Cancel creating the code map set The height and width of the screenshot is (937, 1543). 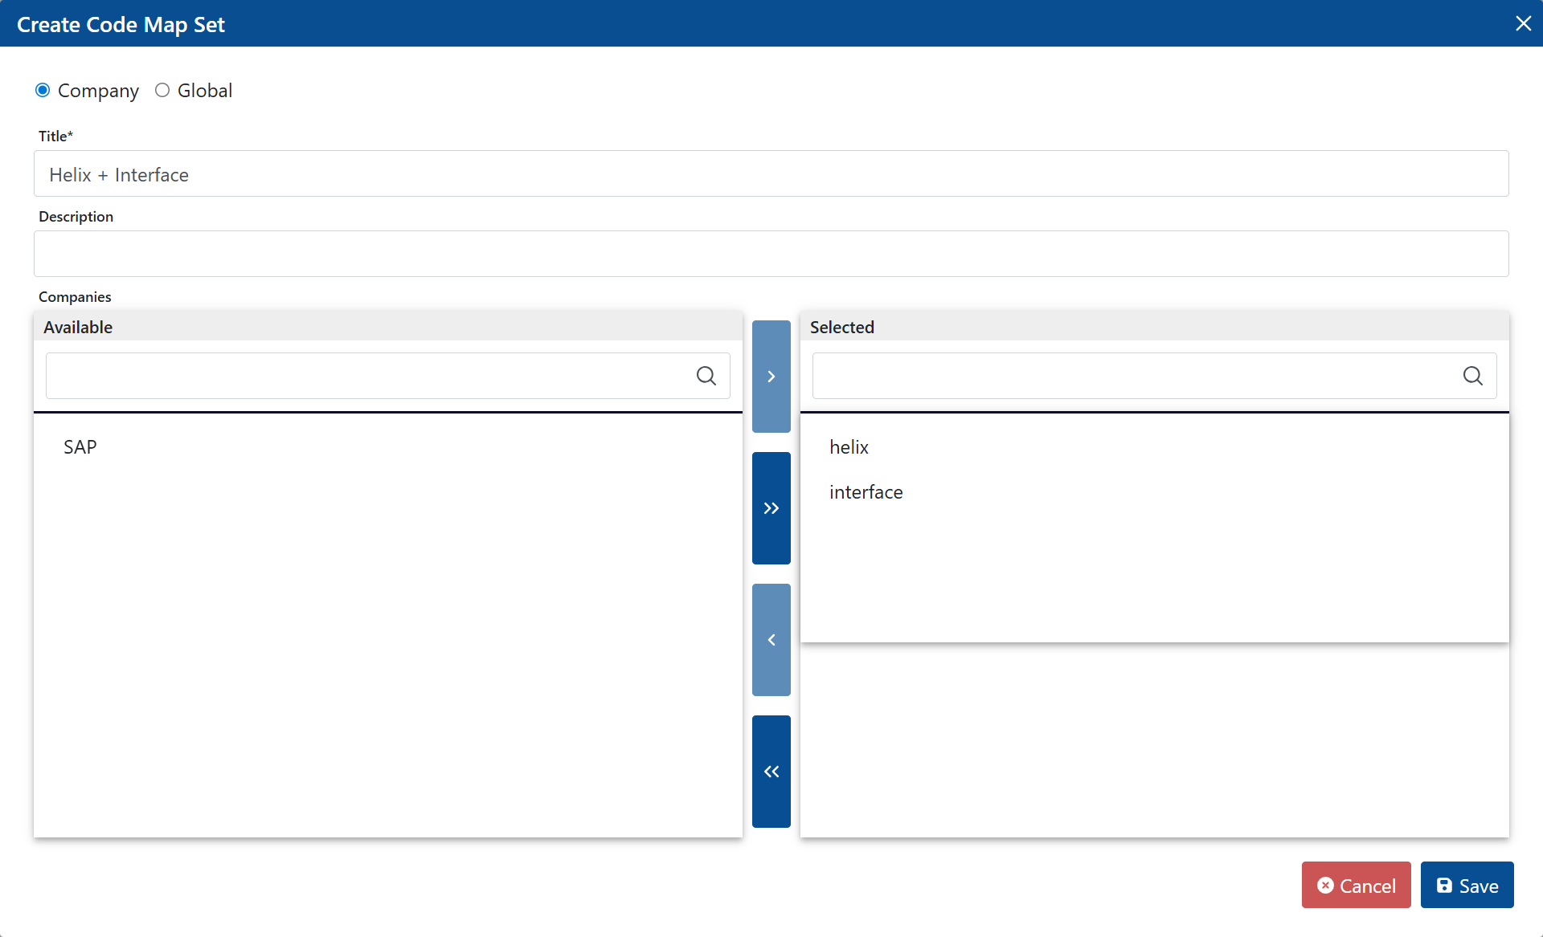[x=1356, y=885]
